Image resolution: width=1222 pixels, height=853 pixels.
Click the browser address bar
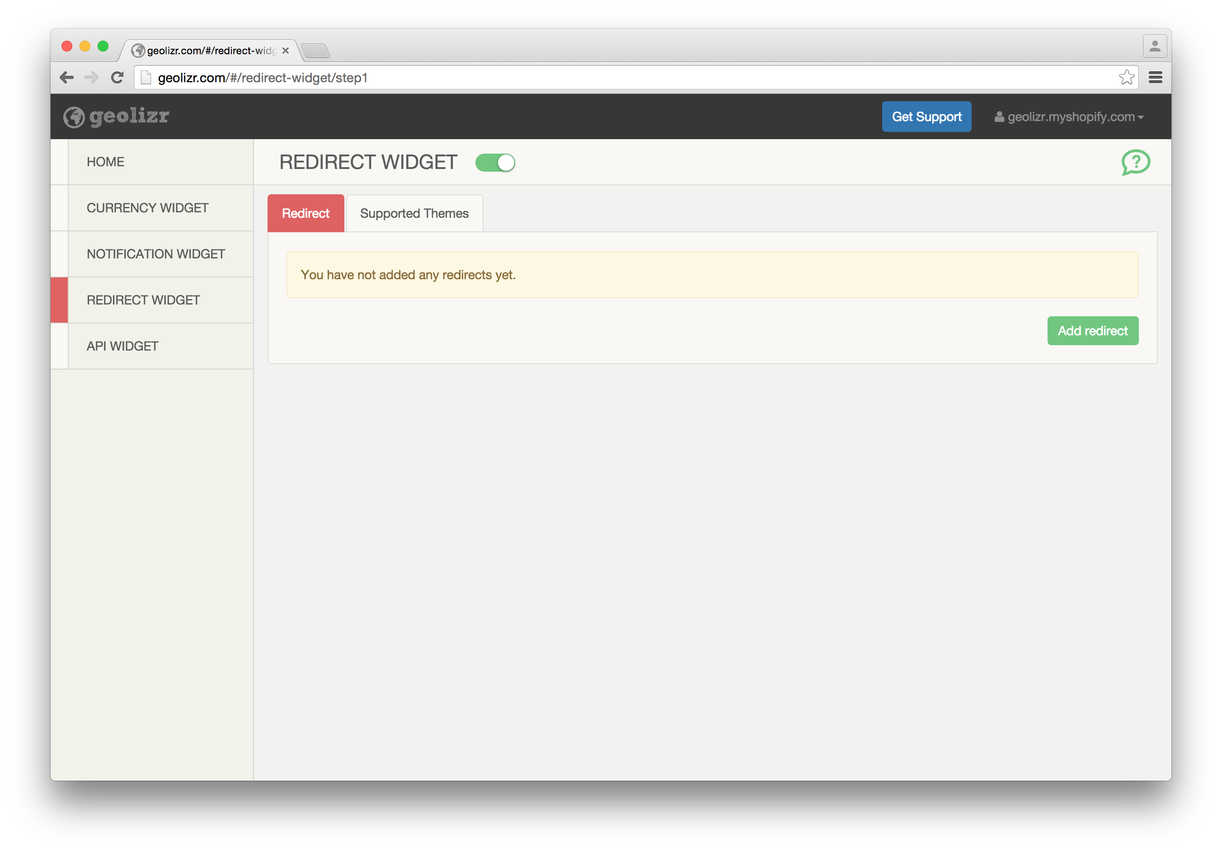(x=633, y=78)
